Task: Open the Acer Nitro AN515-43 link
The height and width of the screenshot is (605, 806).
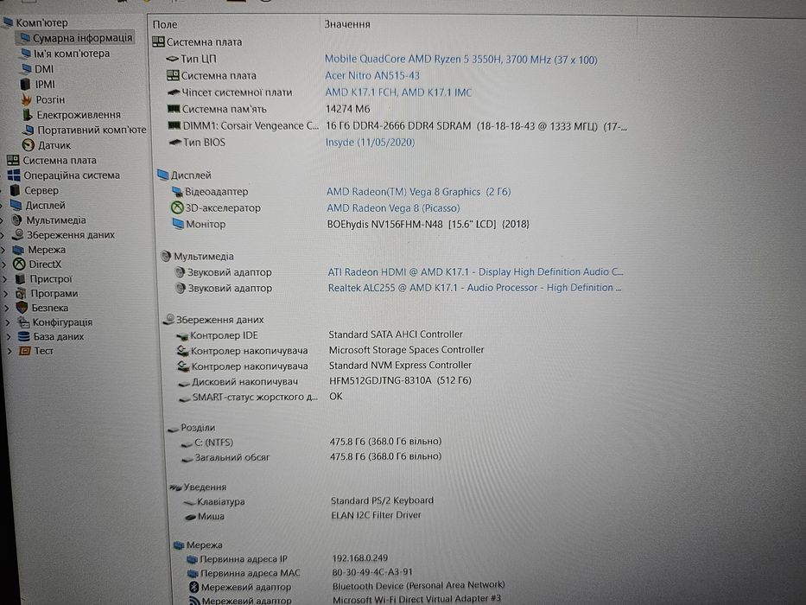Action: point(372,76)
